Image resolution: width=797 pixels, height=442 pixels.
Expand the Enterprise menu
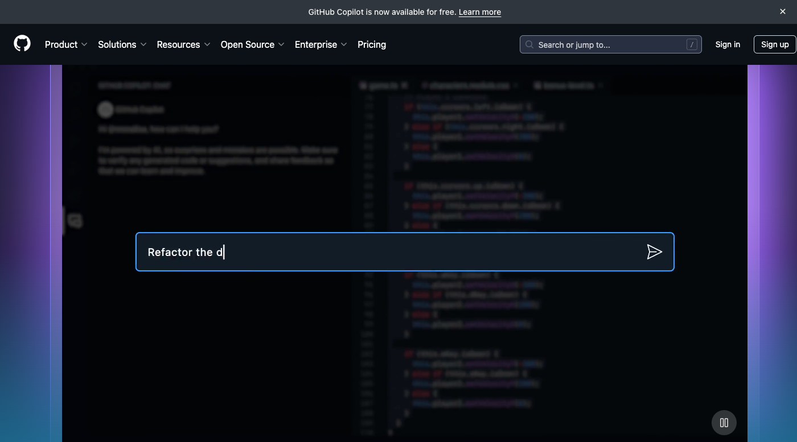(x=321, y=44)
